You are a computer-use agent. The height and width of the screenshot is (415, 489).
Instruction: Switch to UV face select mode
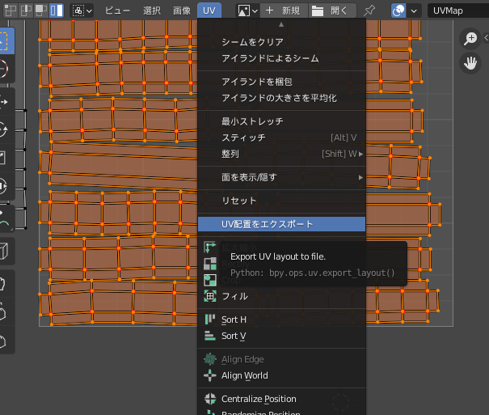coord(41,11)
